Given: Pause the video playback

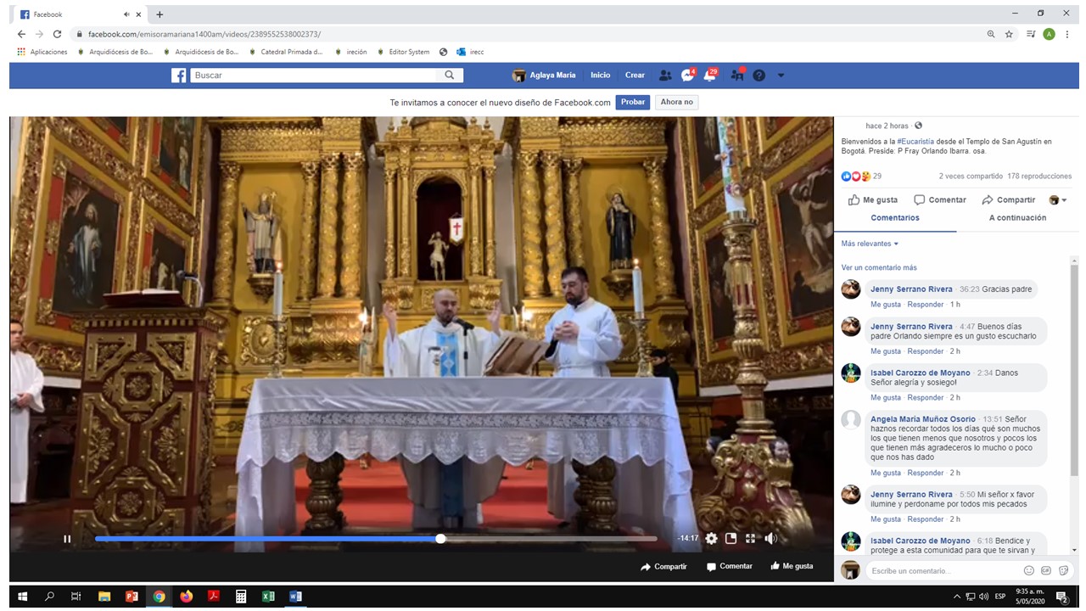Looking at the screenshot, I should tap(67, 538).
